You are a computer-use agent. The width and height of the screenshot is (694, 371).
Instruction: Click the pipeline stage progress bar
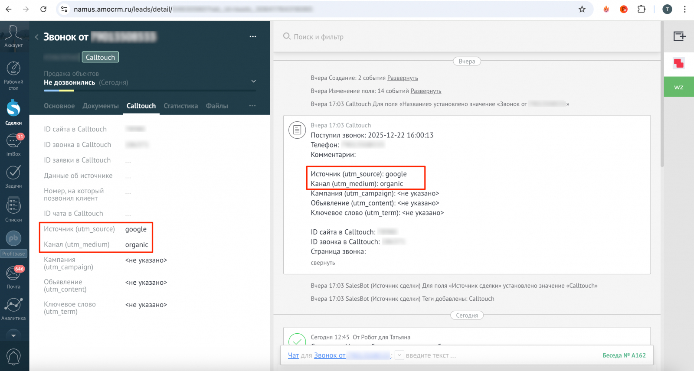pos(150,91)
